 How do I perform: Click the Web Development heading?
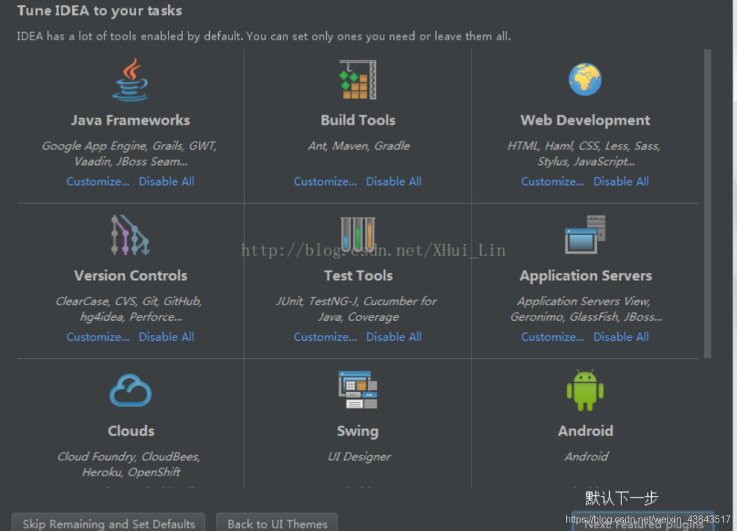(585, 120)
